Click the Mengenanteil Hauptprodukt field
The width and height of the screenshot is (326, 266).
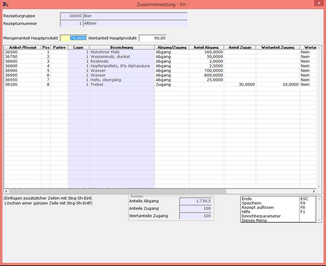pyautogui.click(x=74, y=38)
